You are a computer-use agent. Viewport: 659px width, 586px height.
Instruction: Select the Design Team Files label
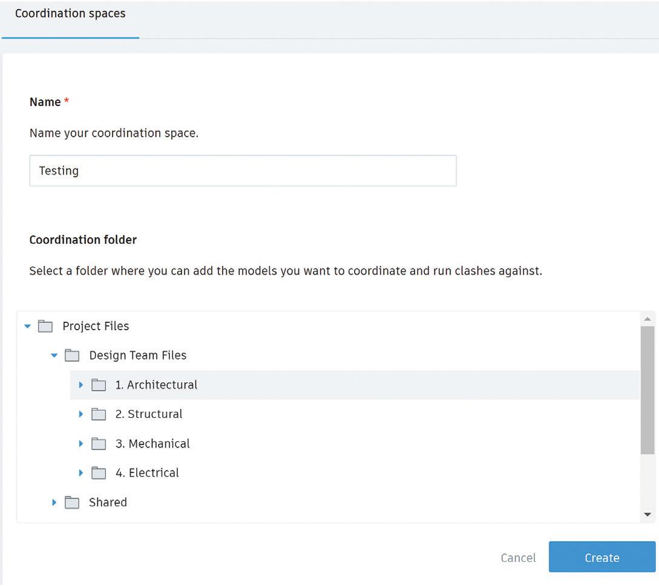pos(138,356)
